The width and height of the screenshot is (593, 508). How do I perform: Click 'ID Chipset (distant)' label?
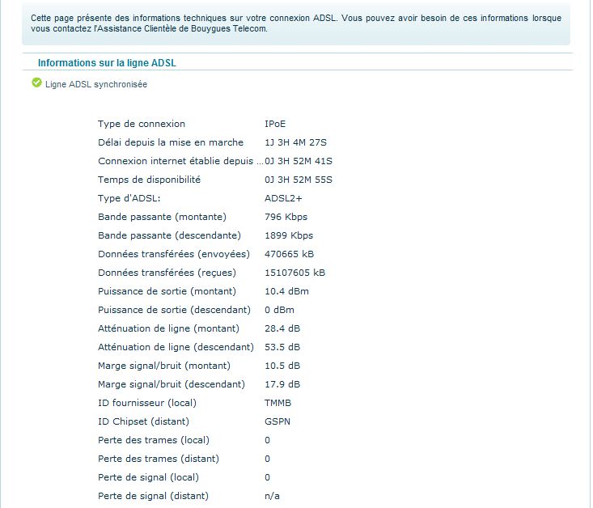[x=143, y=421]
